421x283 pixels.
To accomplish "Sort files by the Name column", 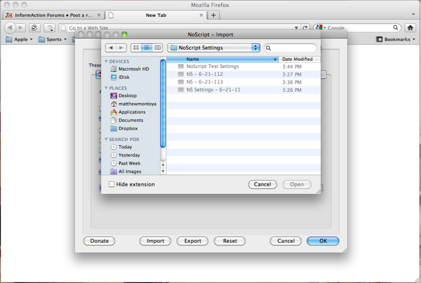I will pyautogui.click(x=222, y=59).
